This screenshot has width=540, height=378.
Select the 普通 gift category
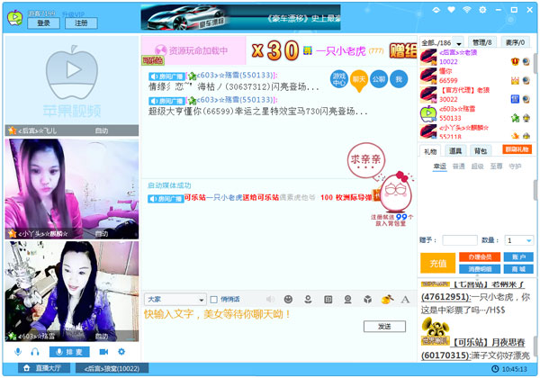pyautogui.click(x=458, y=166)
